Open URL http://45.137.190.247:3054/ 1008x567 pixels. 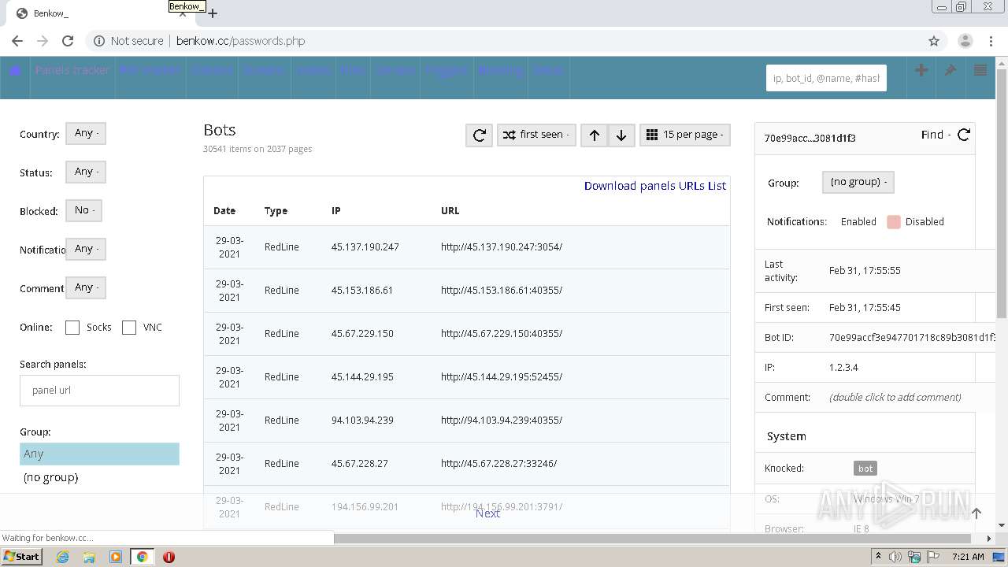point(502,246)
